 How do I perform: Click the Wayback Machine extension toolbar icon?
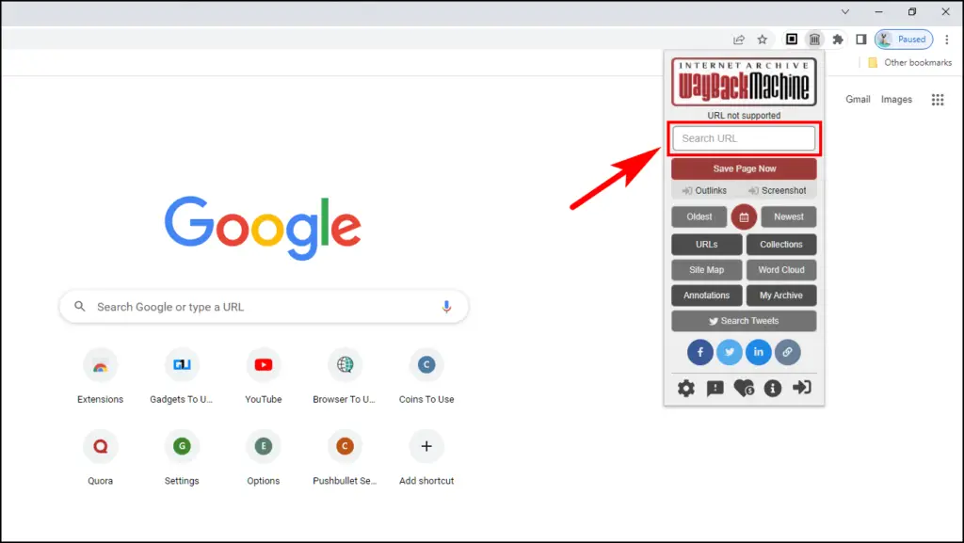814,40
